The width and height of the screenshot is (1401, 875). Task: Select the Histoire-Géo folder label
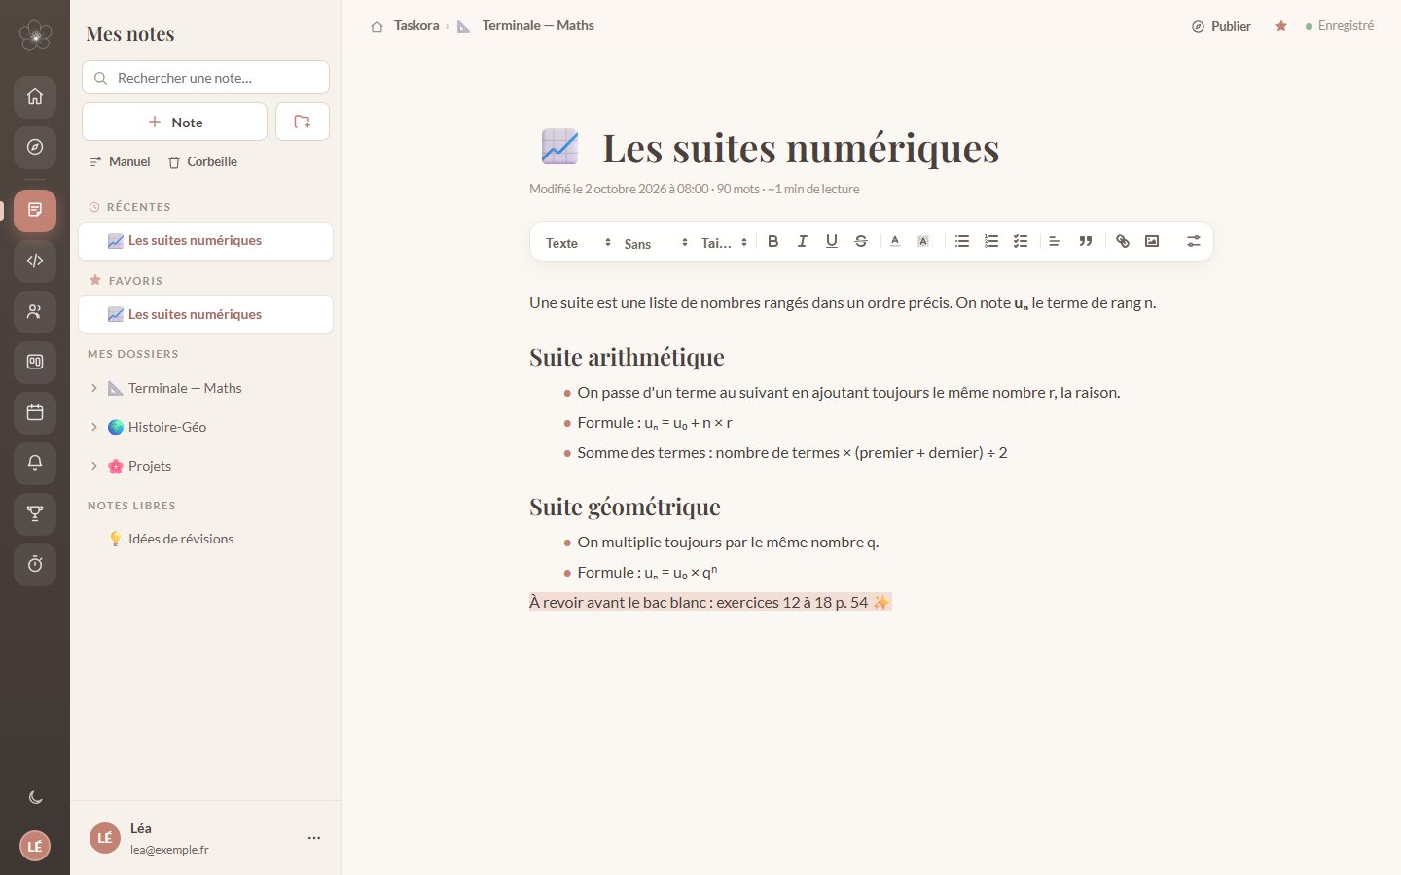(167, 427)
